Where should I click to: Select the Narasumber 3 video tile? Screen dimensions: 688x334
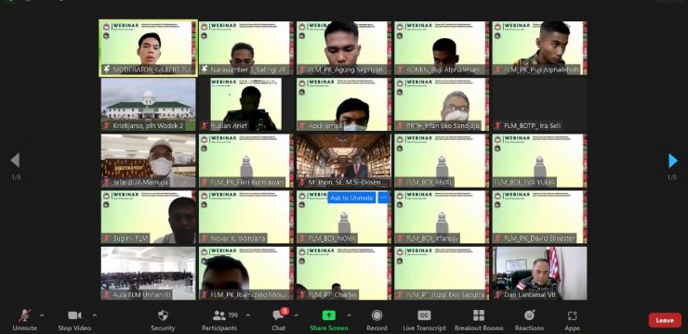(246, 48)
